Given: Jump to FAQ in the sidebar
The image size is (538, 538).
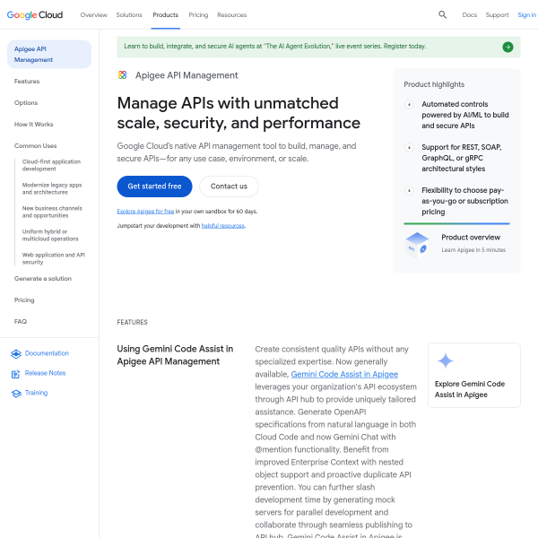Looking at the screenshot, I should tap(21, 322).
